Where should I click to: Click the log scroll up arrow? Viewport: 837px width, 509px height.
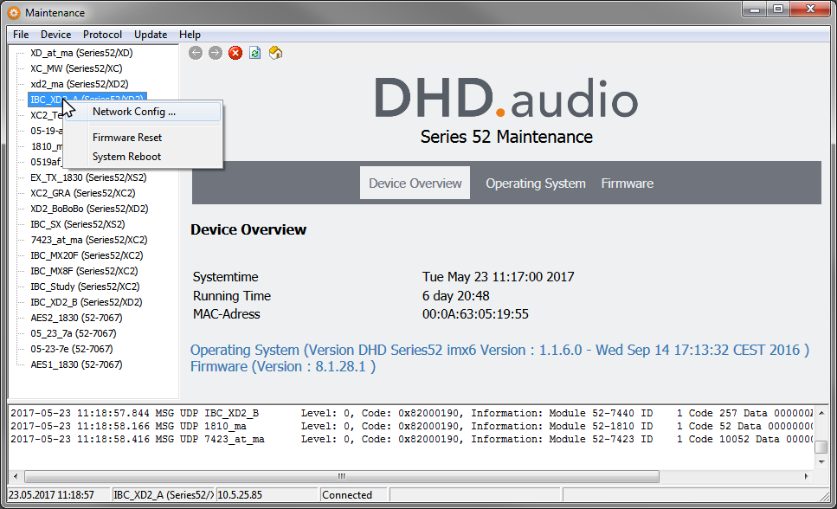[821, 413]
